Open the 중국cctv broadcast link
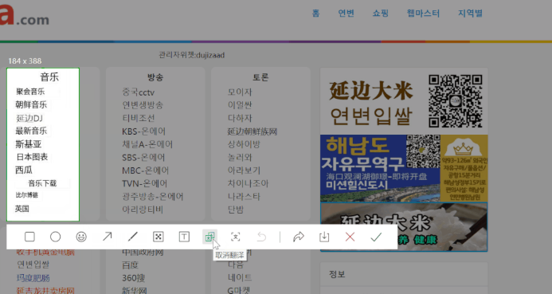The width and height of the screenshot is (552, 294). pyautogui.click(x=139, y=92)
